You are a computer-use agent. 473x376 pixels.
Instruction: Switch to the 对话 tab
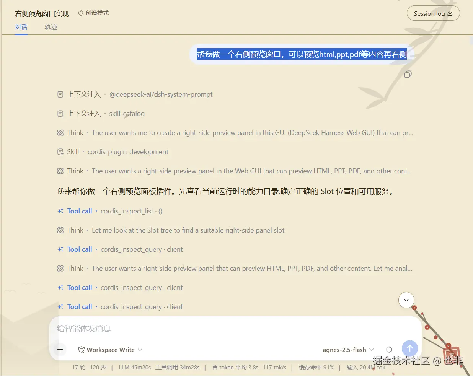click(x=21, y=27)
